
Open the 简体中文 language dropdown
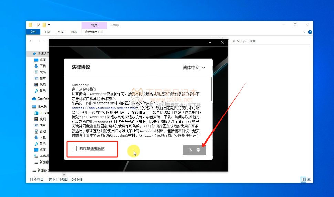pos(194,68)
